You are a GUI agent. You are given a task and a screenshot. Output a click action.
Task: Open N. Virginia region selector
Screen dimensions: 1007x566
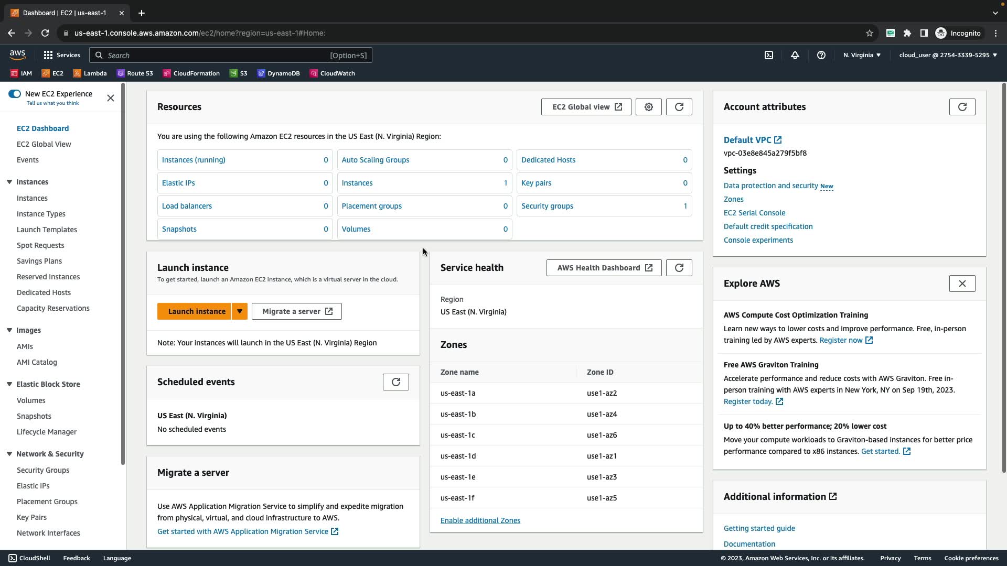click(862, 55)
